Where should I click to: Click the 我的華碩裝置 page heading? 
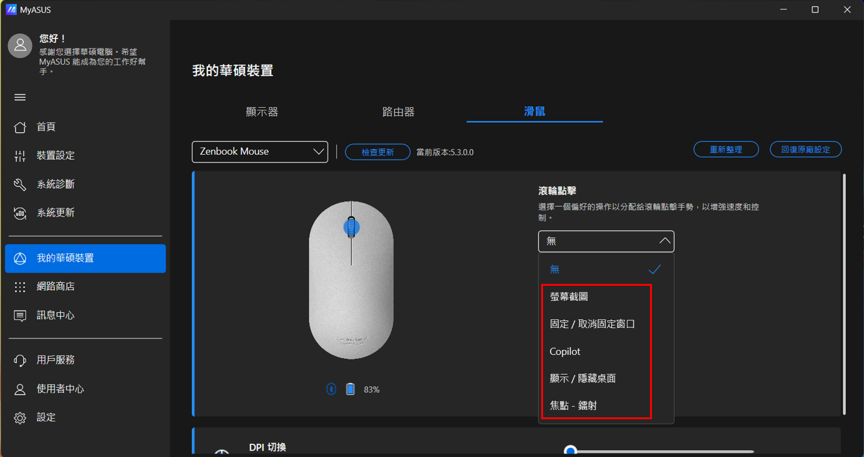tap(233, 71)
